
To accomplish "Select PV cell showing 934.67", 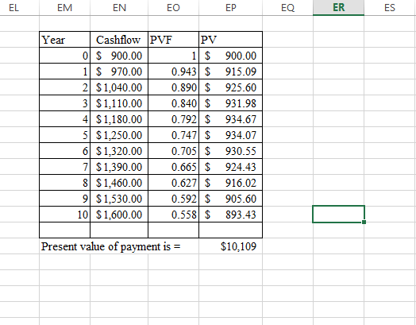I will pos(230,119).
